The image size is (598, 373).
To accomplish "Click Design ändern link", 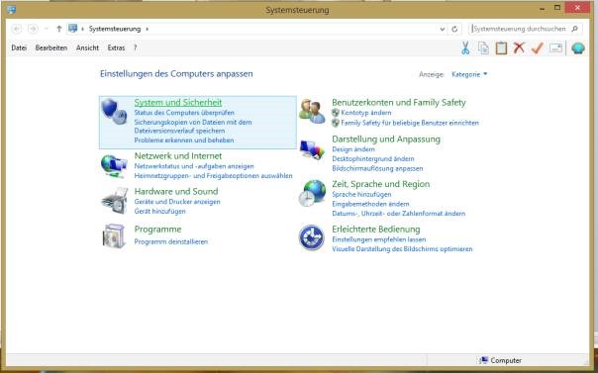I will click(x=353, y=149).
